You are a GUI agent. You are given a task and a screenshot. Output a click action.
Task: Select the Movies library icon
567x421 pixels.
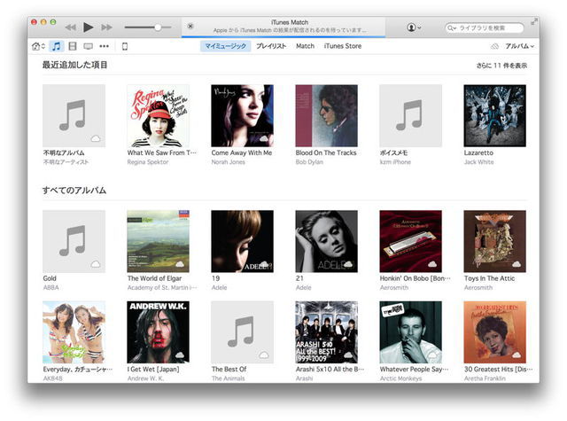[x=73, y=46]
